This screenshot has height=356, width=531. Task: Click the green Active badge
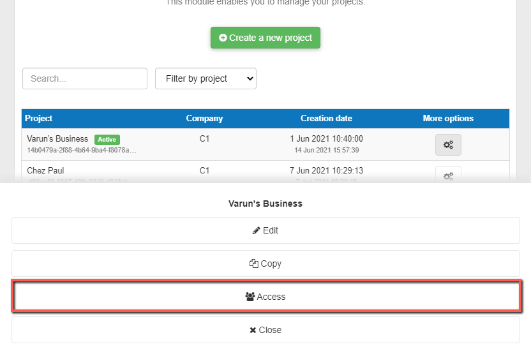coord(107,140)
